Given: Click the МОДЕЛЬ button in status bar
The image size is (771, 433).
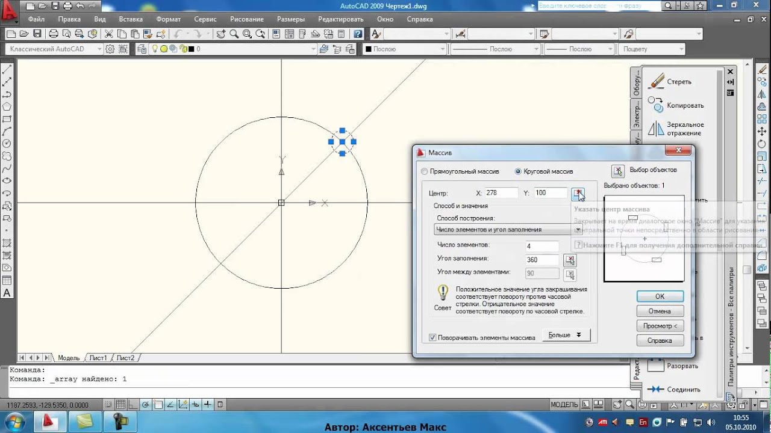Looking at the screenshot, I should [x=564, y=404].
